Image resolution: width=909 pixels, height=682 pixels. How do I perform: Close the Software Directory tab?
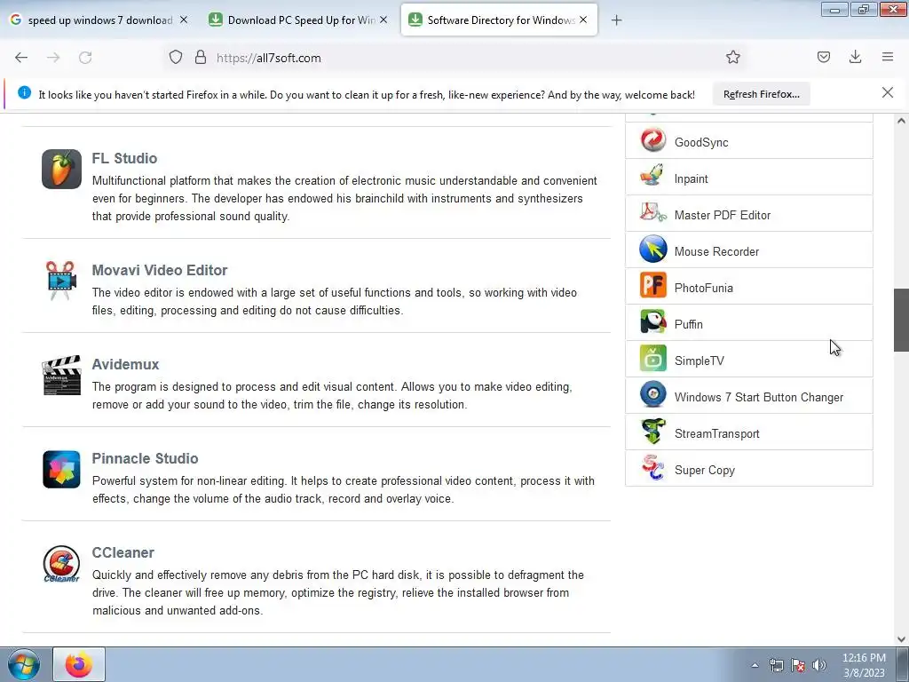pyautogui.click(x=583, y=20)
